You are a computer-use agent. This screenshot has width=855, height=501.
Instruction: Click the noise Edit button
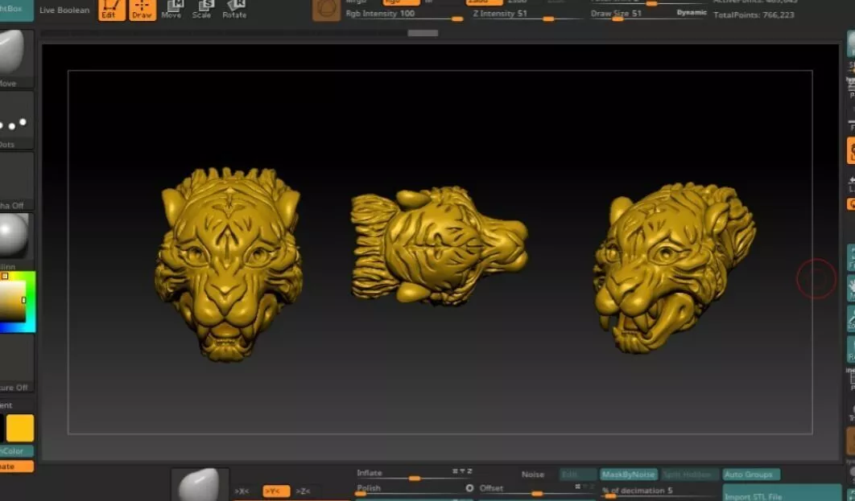pyautogui.click(x=578, y=474)
